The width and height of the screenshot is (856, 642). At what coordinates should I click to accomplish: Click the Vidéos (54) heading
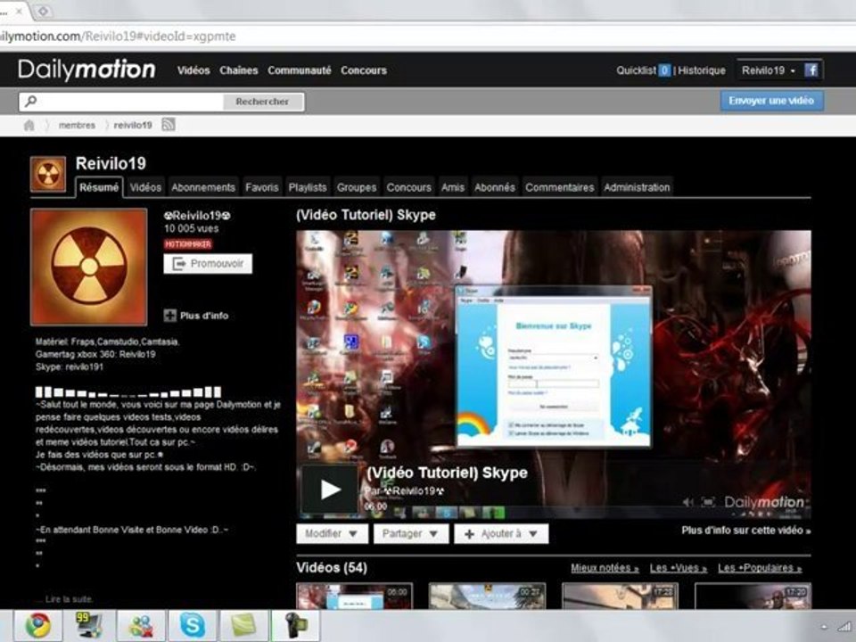click(332, 568)
